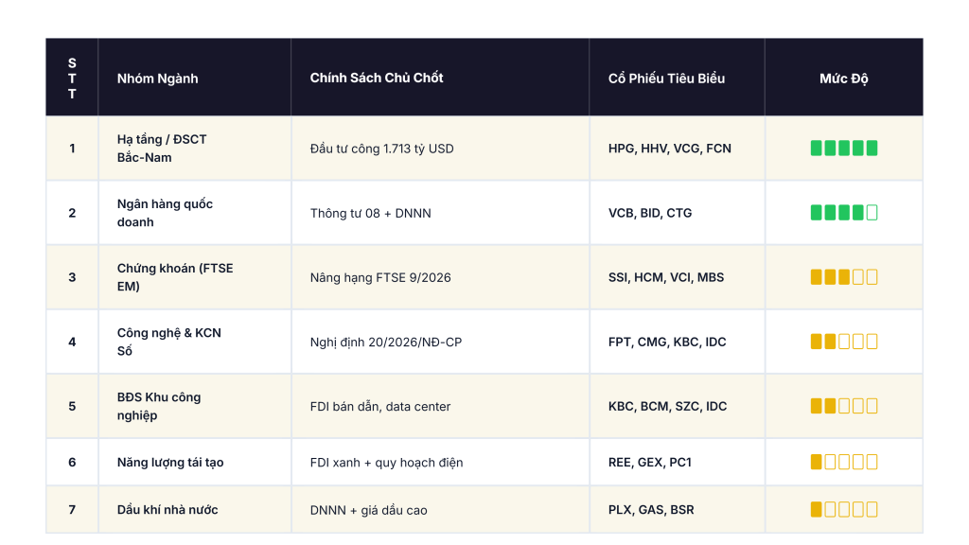
Task: Click the three-yellow-bar rating for Chứng khoán
Action: [x=843, y=277]
